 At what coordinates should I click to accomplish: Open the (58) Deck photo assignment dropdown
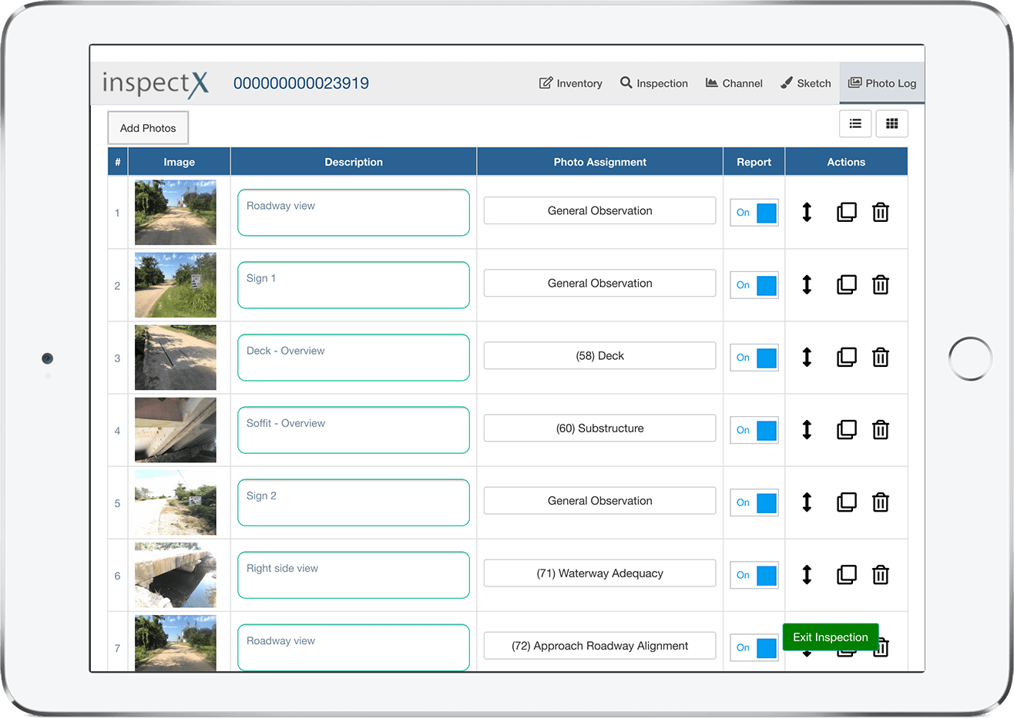599,356
